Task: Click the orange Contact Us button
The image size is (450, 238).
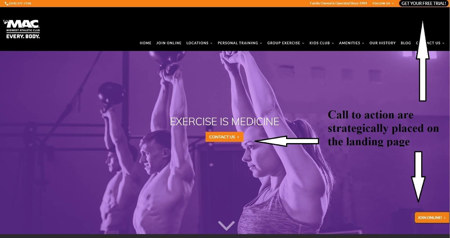Action: tap(224, 137)
